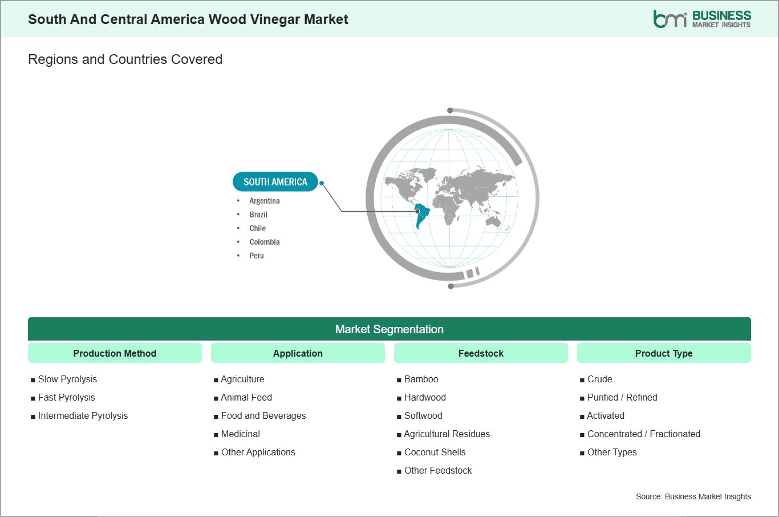The image size is (779, 517).
Task: Click 'Softwood' under Feedstock
Action: pos(423,415)
